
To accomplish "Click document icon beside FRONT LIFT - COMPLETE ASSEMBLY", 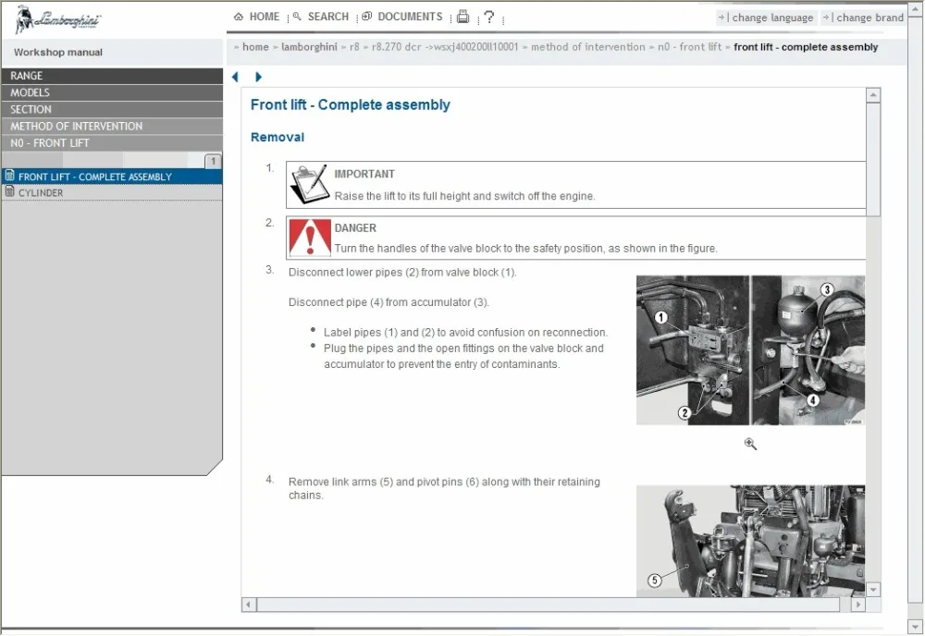I will [x=9, y=176].
